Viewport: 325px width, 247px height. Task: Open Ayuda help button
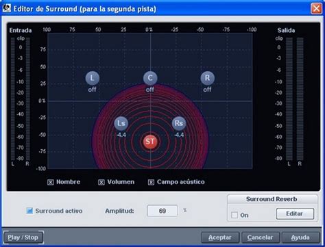pyautogui.click(x=300, y=237)
